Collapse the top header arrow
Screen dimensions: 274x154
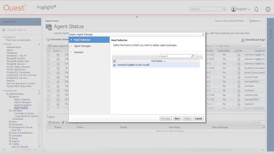[x=137, y=17]
